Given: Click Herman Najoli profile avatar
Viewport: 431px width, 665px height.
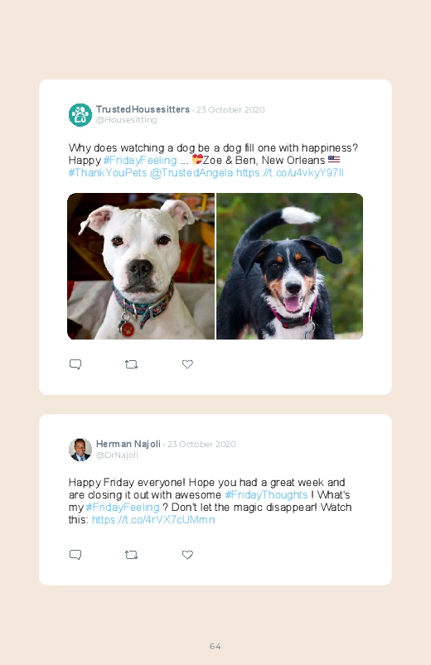Looking at the screenshot, I should 80,450.
